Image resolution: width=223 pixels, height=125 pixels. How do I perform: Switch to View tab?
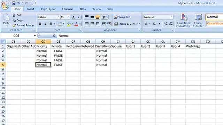pos(110,9)
